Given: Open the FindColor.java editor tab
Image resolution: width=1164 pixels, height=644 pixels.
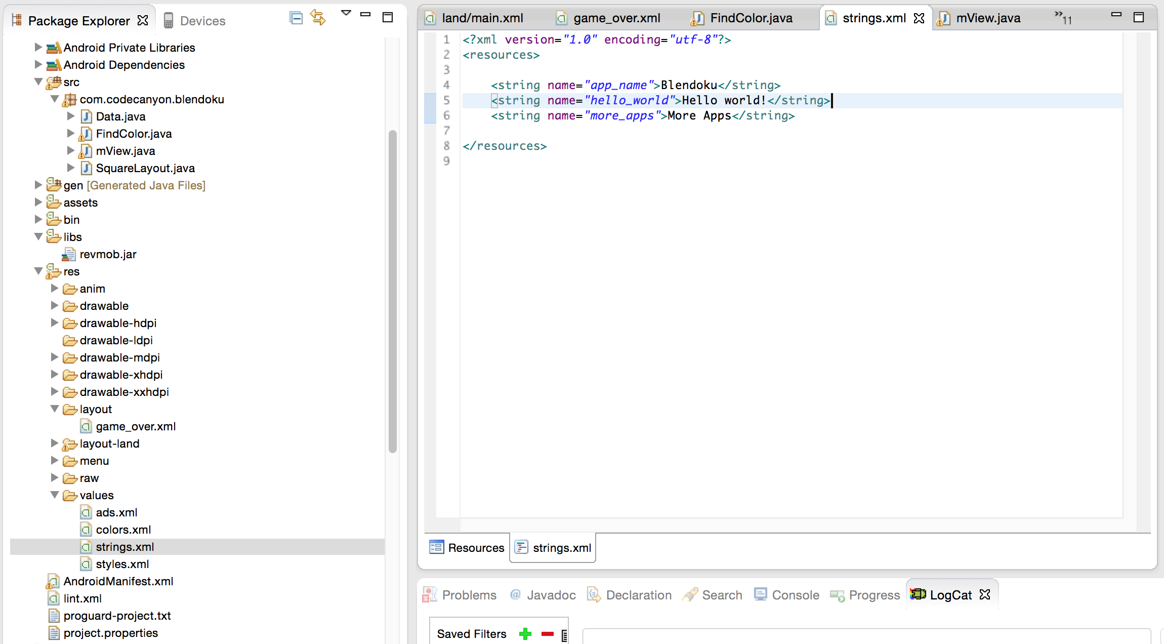Looking at the screenshot, I should (x=751, y=18).
